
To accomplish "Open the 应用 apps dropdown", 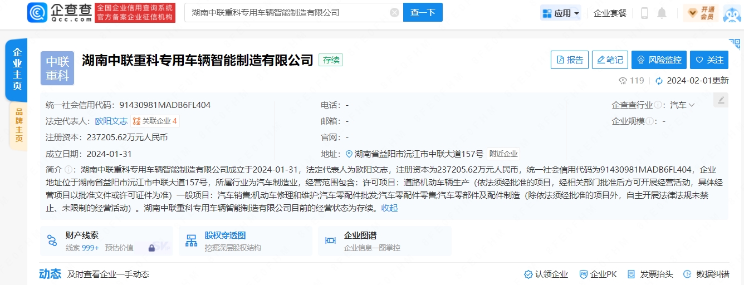I will click(561, 13).
